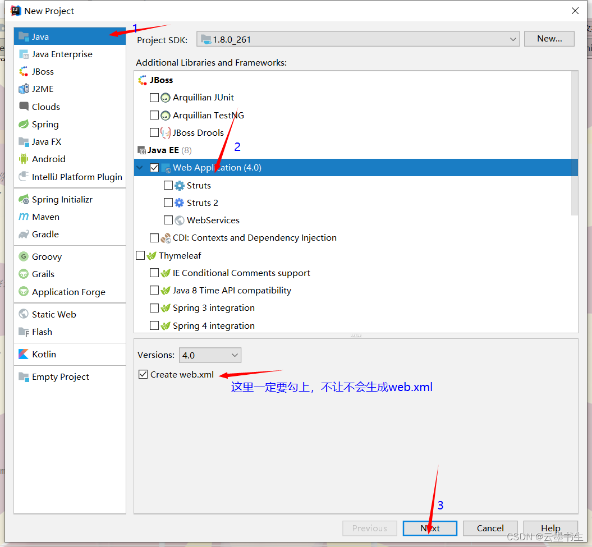Click the JBoss Drools icon
The image size is (592, 547).
[166, 132]
